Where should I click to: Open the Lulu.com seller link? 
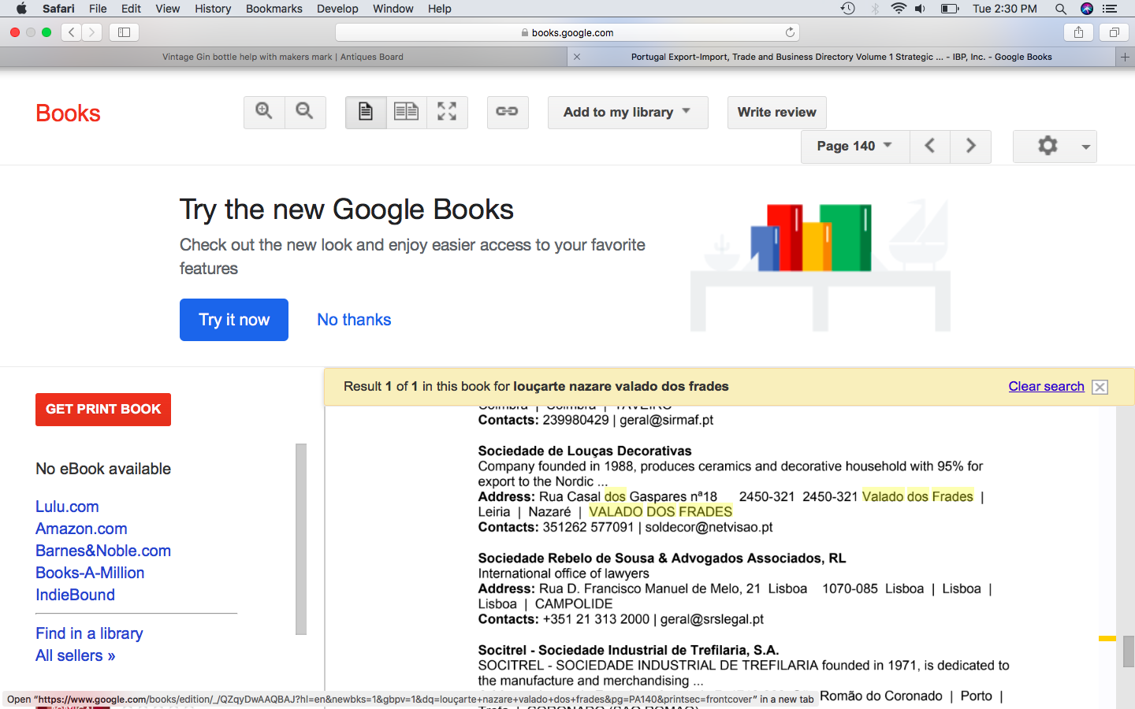[67, 507]
